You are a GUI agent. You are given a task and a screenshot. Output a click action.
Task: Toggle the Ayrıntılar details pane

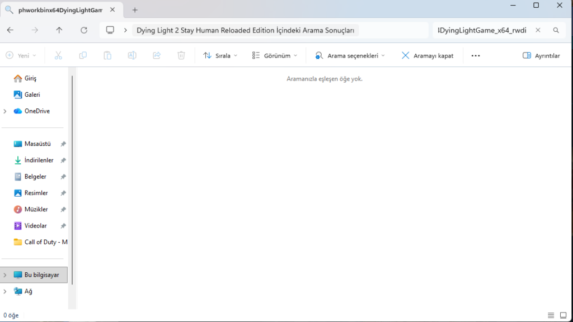pyautogui.click(x=541, y=55)
